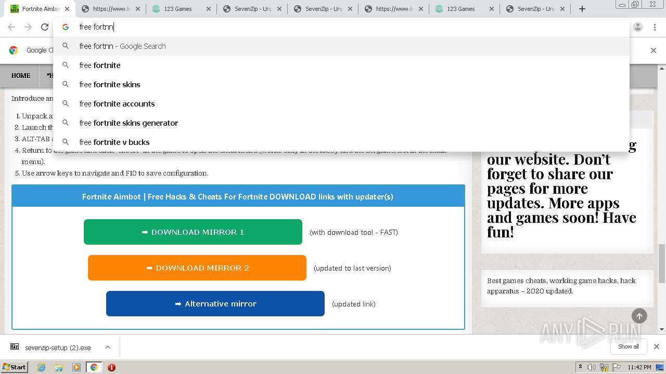Screen dimensions: 666x374
Task: Open Windows Explorer from the taskbar
Action: [x=59, y=367]
